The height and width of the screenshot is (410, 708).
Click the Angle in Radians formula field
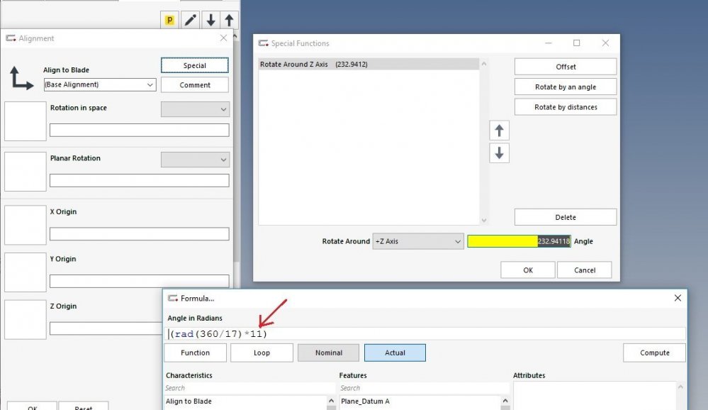point(425,333)
